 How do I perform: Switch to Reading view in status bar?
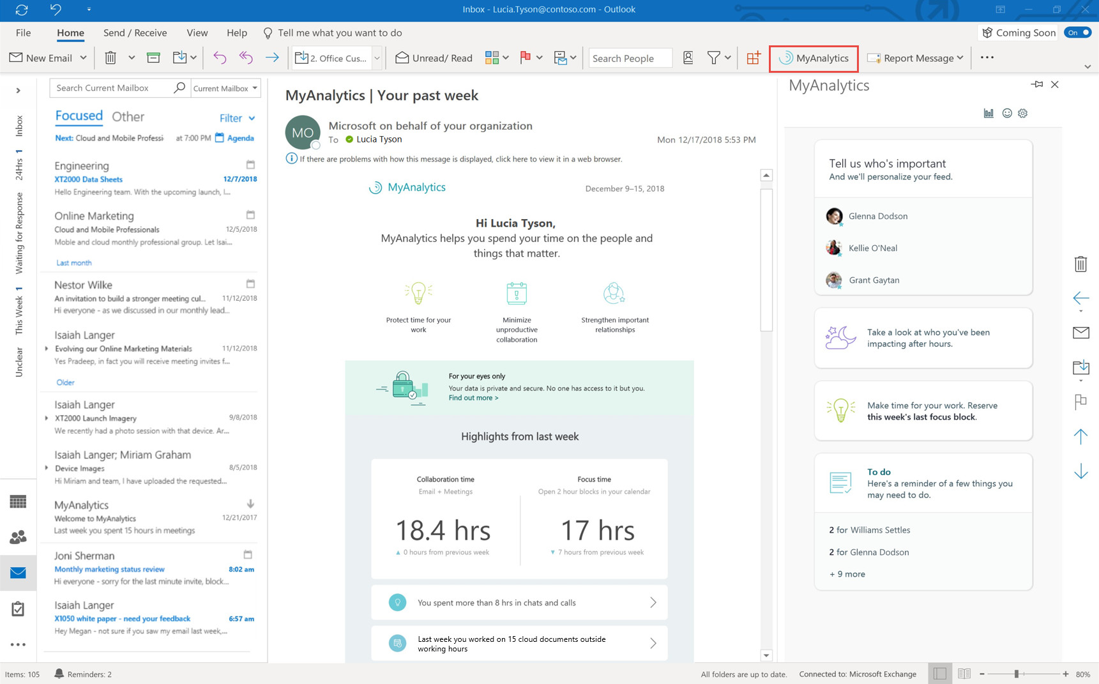pyautogui.click(x=964, y=674)
